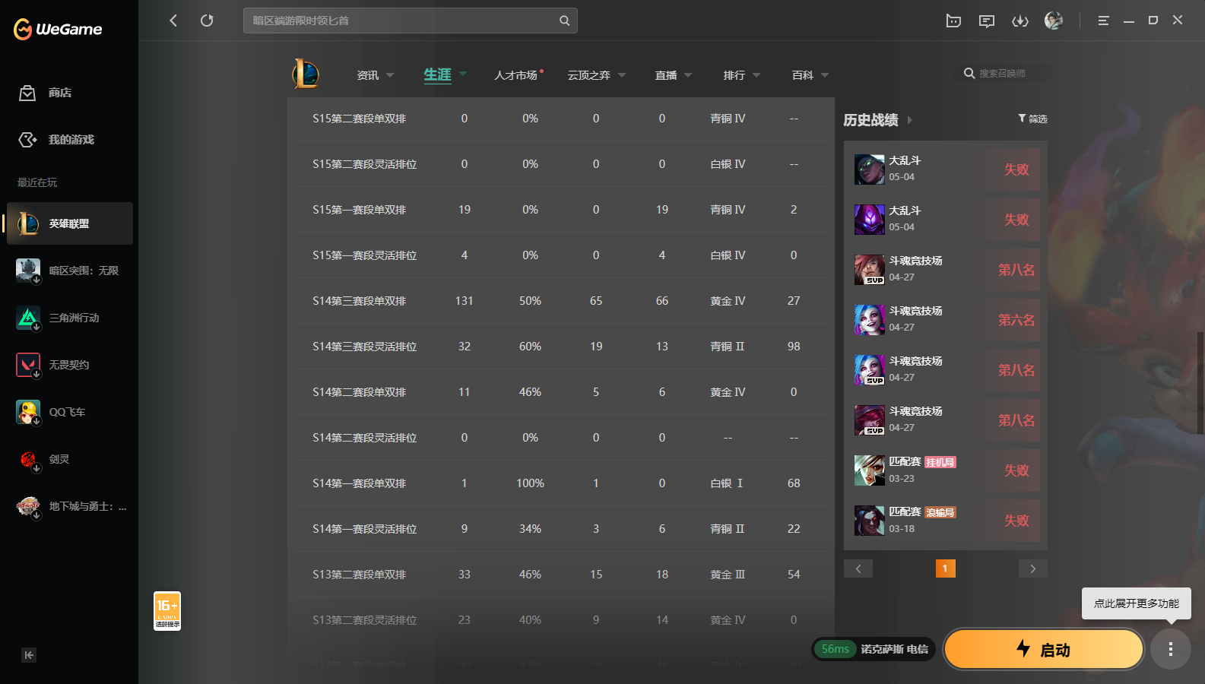The image size is (1205, 684).
Task: Select QQ飞车 in recent games
Action: 70,412
